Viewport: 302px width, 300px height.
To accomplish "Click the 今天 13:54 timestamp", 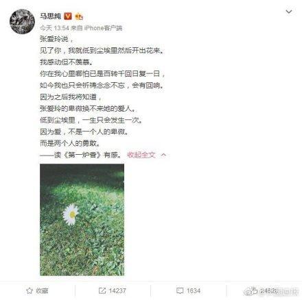I will (x=54, y=28).
